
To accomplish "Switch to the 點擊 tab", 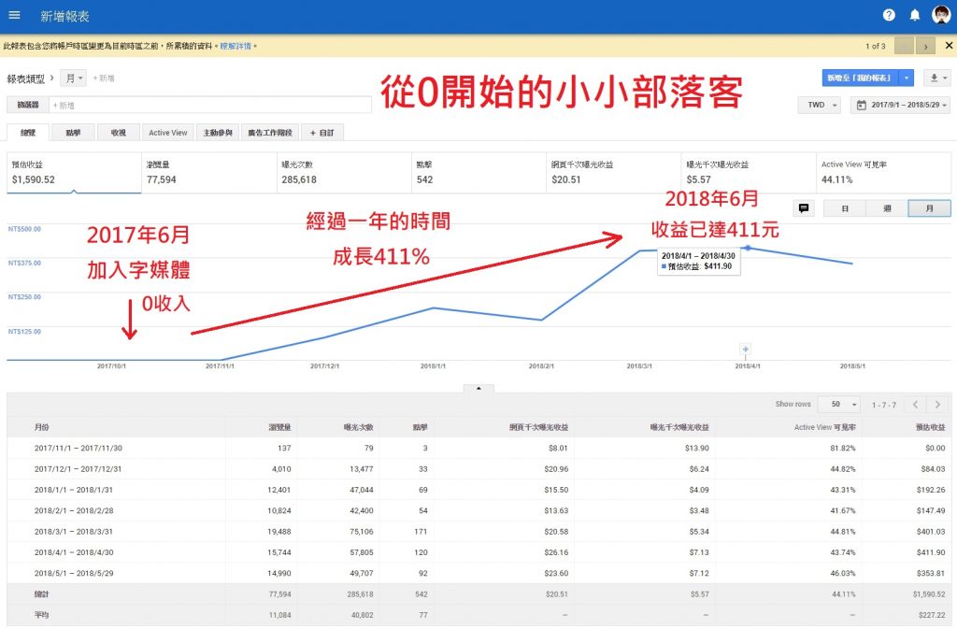I will tap(73, 133).
